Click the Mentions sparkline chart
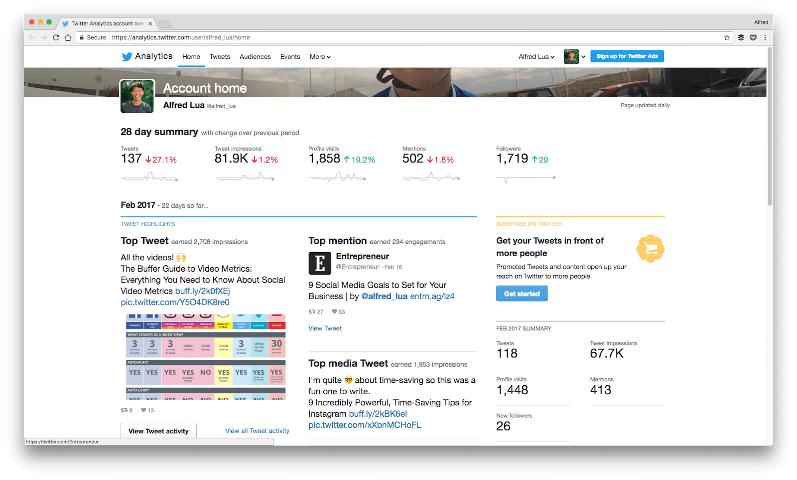Image resolution: width=797 pixels, height=480 pixels. (431, 176)
